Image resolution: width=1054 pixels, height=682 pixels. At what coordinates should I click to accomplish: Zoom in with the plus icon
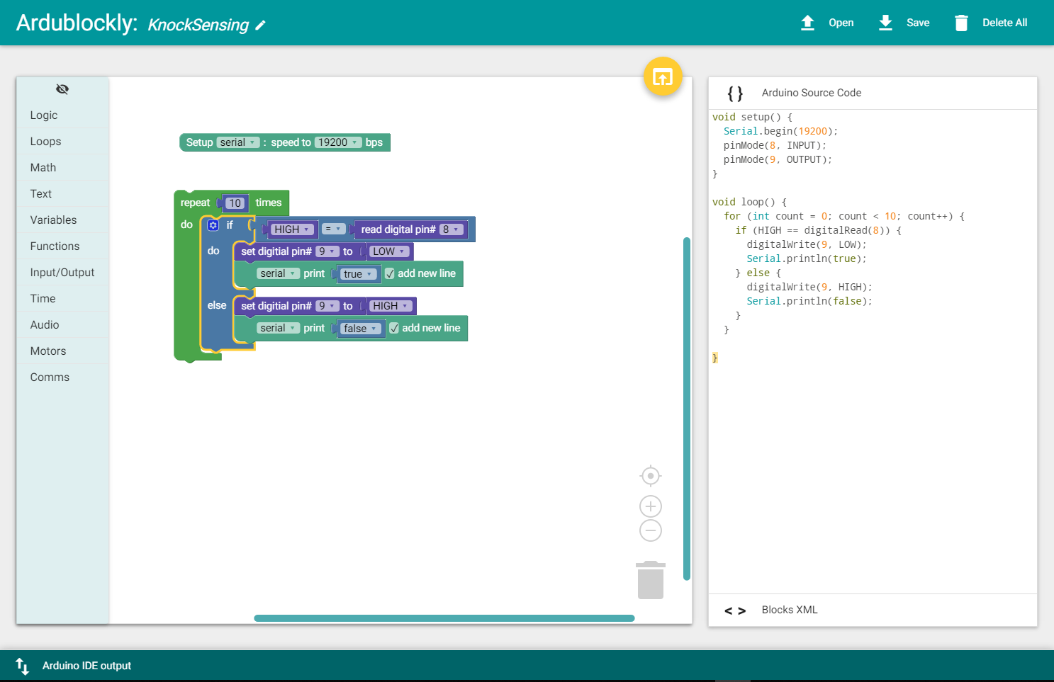[651, 506]
